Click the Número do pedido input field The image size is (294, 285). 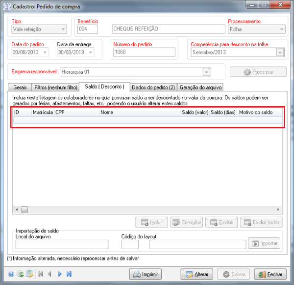[144, 53]
